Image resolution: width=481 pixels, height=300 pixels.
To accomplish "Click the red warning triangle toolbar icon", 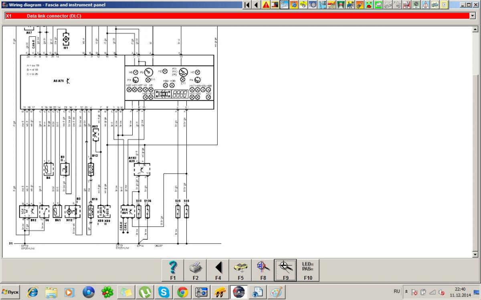I will (266, 5).
